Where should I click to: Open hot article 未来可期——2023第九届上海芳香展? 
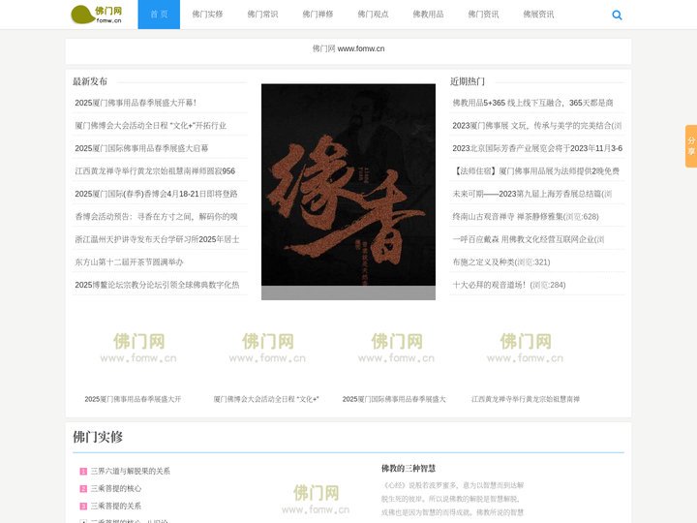point(532,194)
